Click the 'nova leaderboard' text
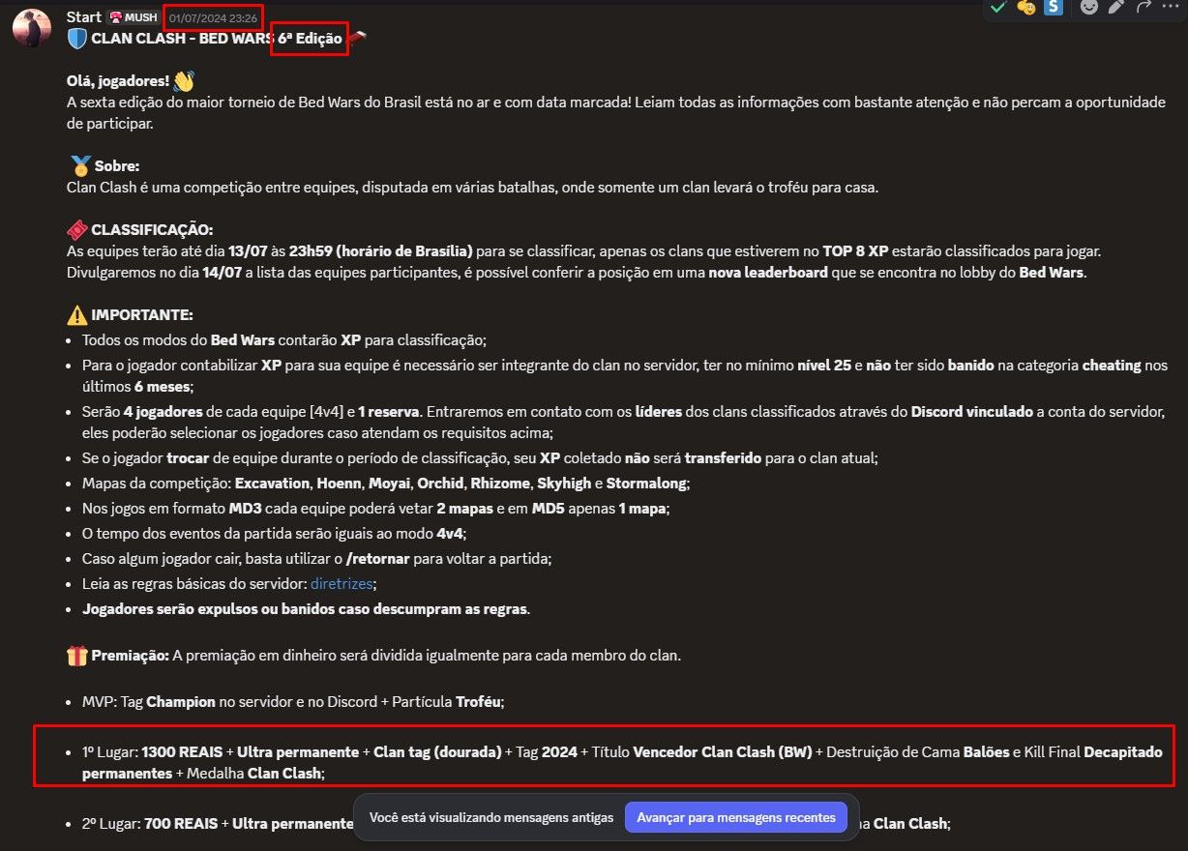 (x=768, y=272)
